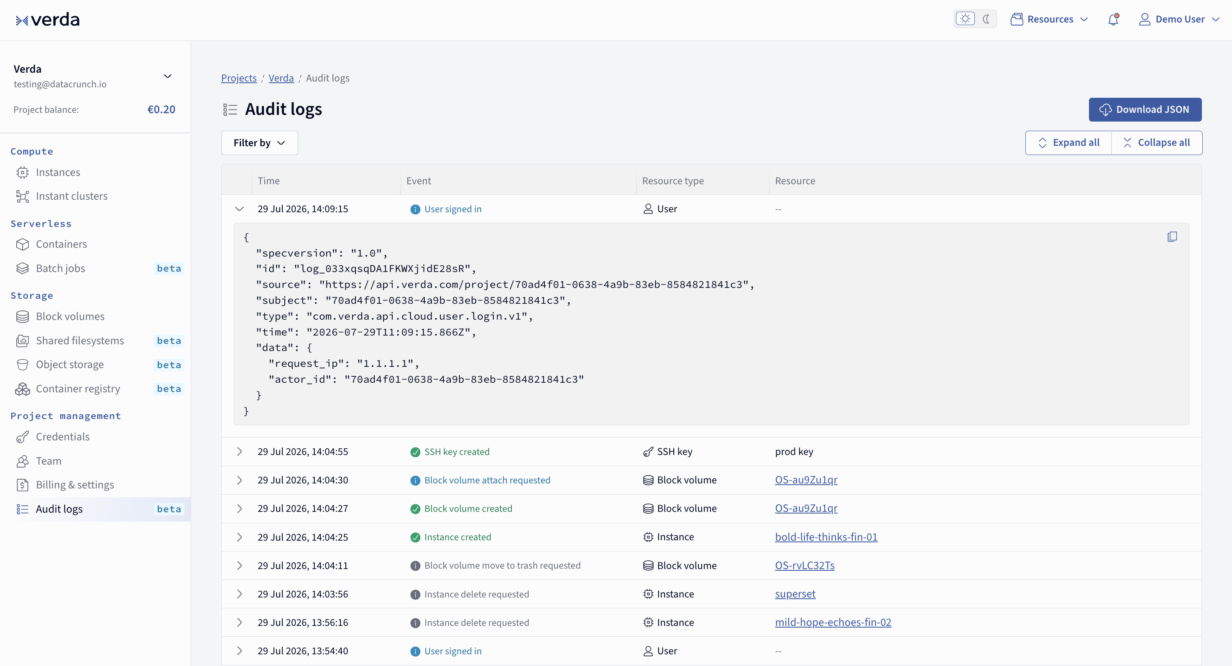
Task: Click grey info icon beside Block volume move to trash
Action: (415, 566)
